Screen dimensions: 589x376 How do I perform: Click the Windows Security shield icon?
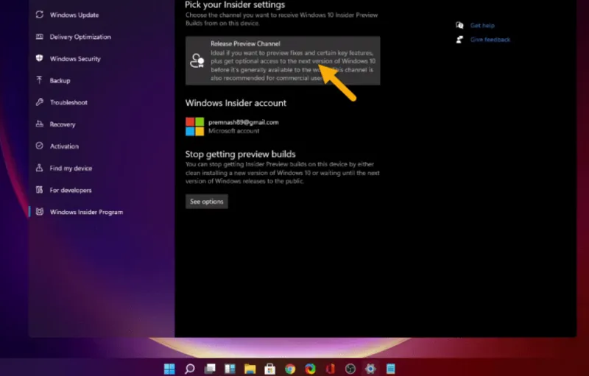coord(40,58)
